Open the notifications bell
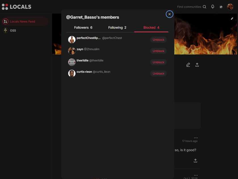The image size is (238, 179). pyautogui.click(x=213, y=7)
